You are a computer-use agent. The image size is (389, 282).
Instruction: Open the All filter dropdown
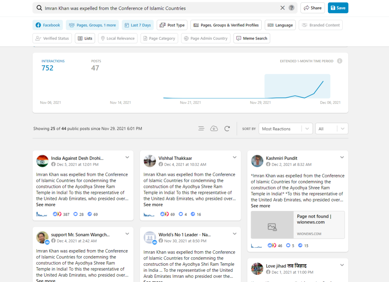pyautogui.click(x=331, y=129)
